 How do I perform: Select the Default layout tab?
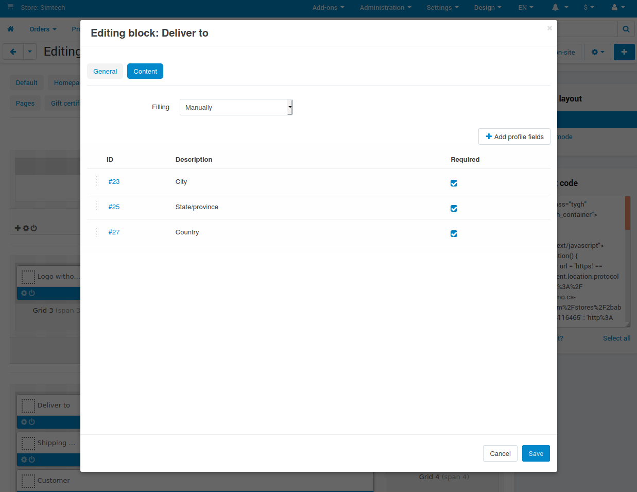pyautogui.click(x=26, y=82)
